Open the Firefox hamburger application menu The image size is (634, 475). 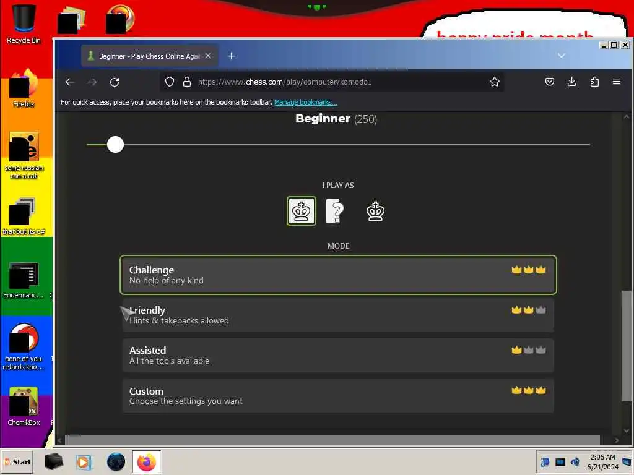point(617,82)
